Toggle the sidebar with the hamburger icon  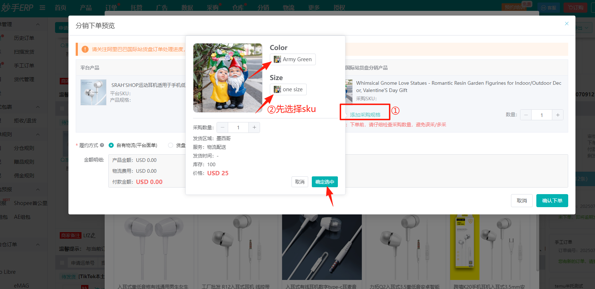point(42,8)
